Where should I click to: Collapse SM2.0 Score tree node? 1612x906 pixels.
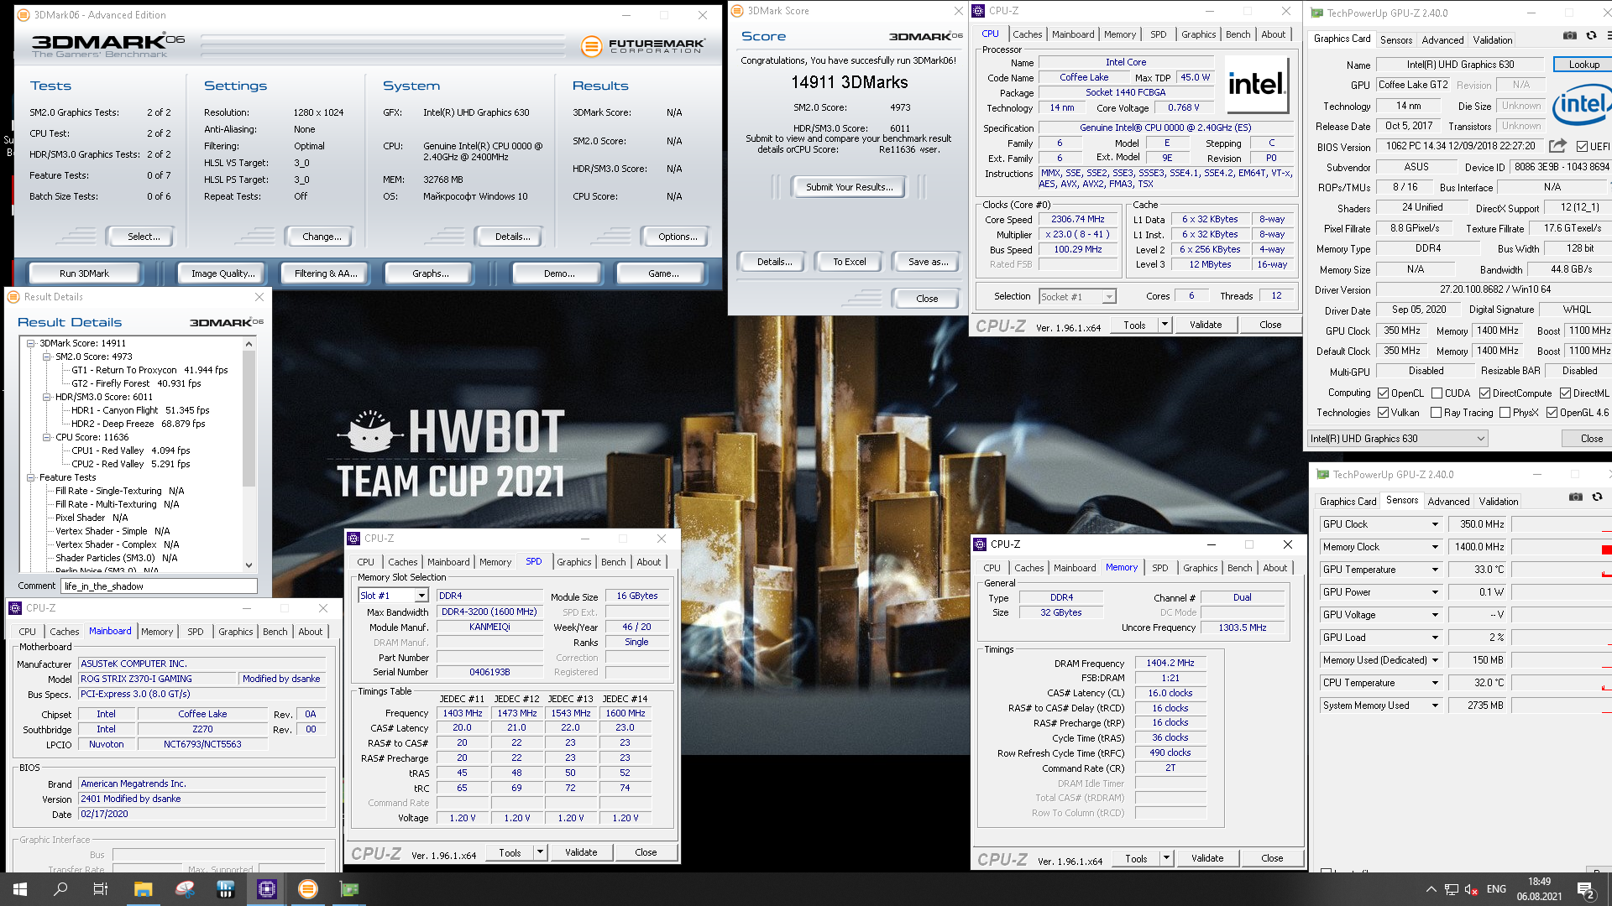[47, 357]
